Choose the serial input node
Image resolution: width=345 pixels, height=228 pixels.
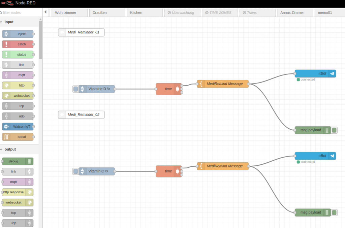(18, 137)
